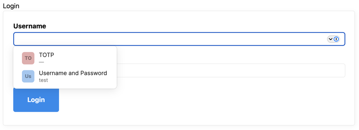Click the Login page heading
Viewport: 359px width, 130px height.
pos(11,6)
